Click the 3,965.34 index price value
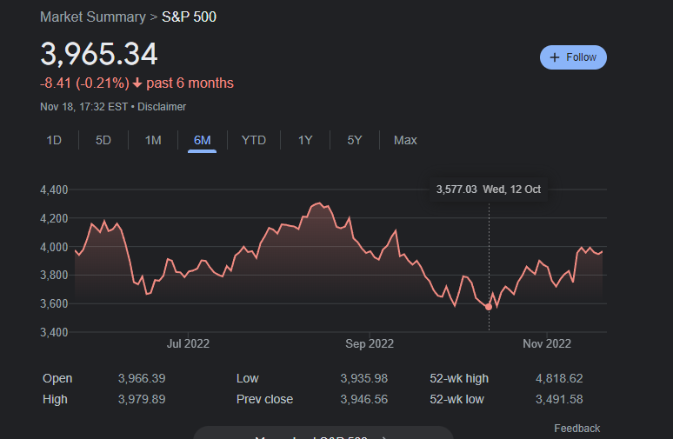 pos(99,54)
